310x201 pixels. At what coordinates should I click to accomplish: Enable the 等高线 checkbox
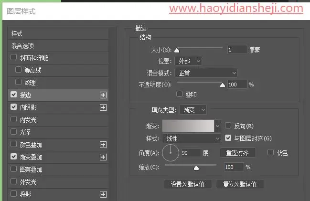(18, 70)
